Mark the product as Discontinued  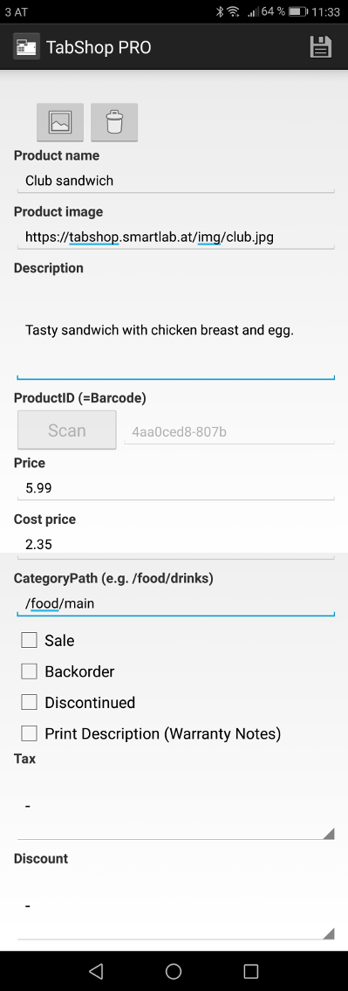pyautogui.click(x=29, y=702)
